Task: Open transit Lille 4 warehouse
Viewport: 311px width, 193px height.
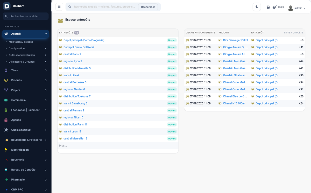Action: point(71,75)
